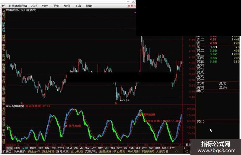
Task: Open the 主题投资 bottom tab
Action: pos(105,151)
